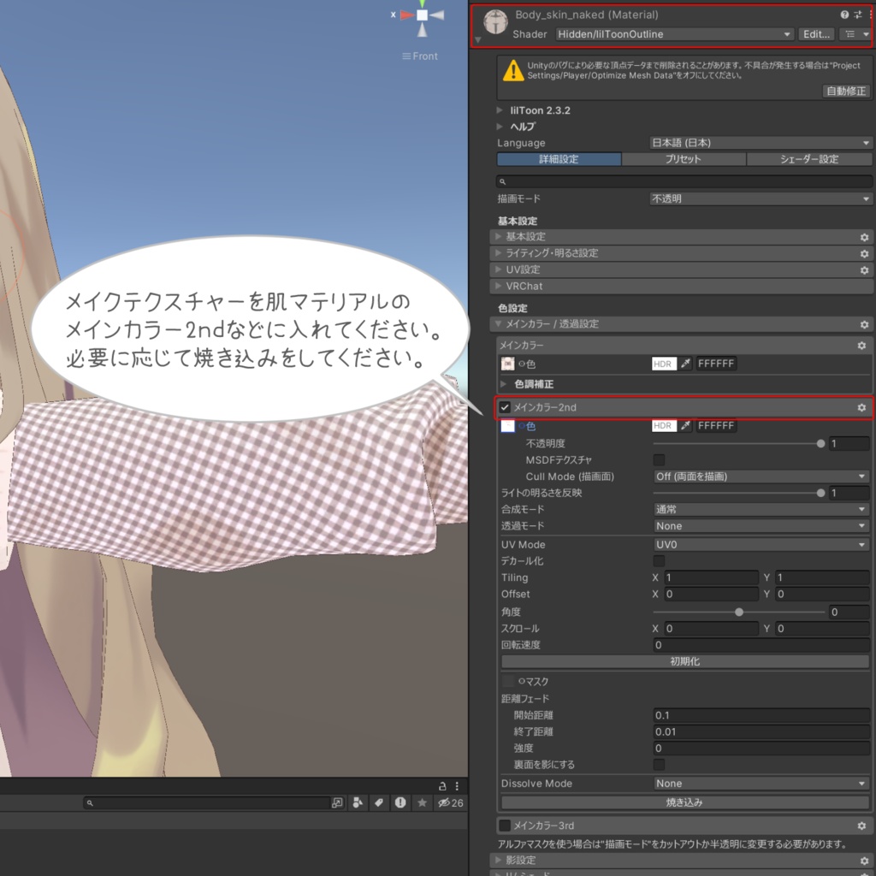This screenshot has height=876, width=876.
Task: Open gear menu for メインカラー3rd
Action: click(x=861, y=826)
